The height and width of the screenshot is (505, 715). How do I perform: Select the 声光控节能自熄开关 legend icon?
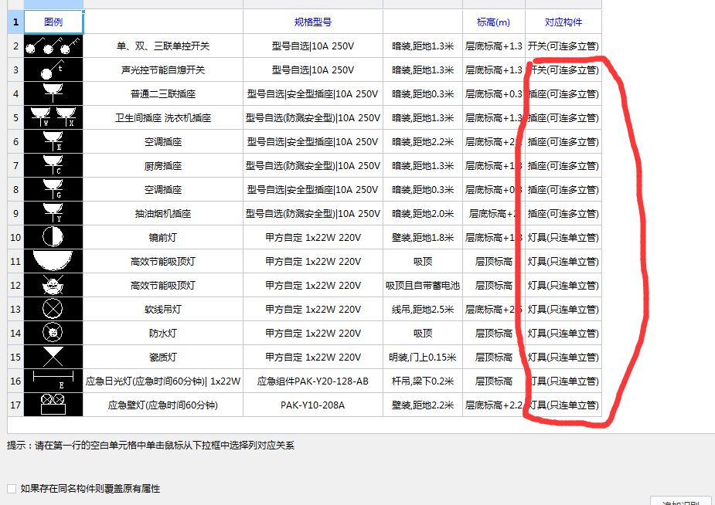52,69
